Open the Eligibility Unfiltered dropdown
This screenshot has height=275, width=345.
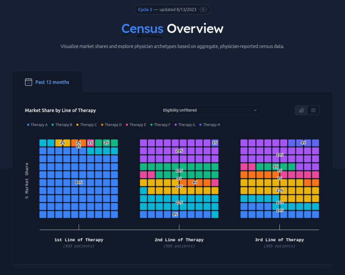click(210, 110)
